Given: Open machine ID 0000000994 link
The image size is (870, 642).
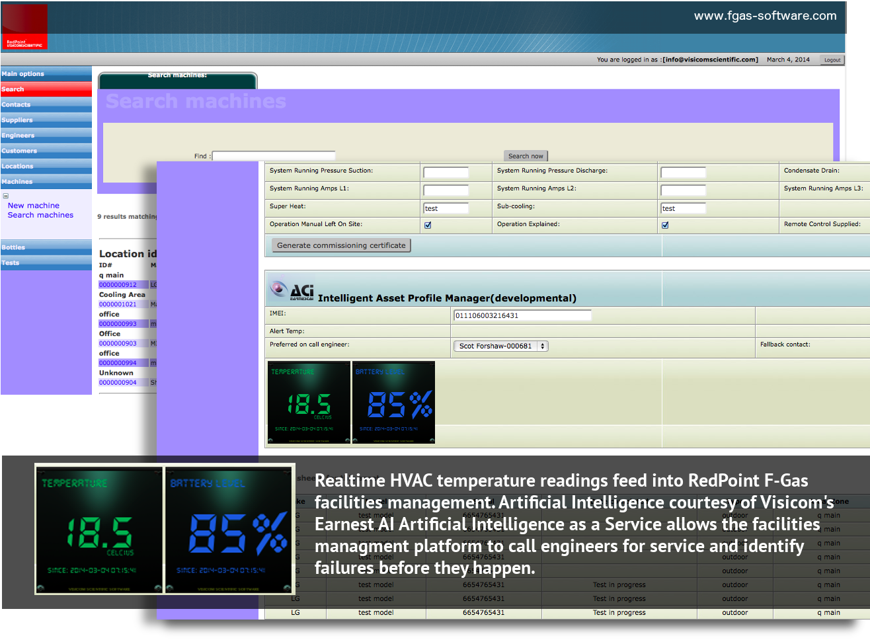Looking at the screenshot, I should coord(118,363).
